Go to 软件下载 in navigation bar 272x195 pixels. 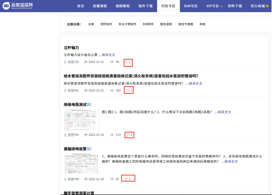(x=145, y=6)
